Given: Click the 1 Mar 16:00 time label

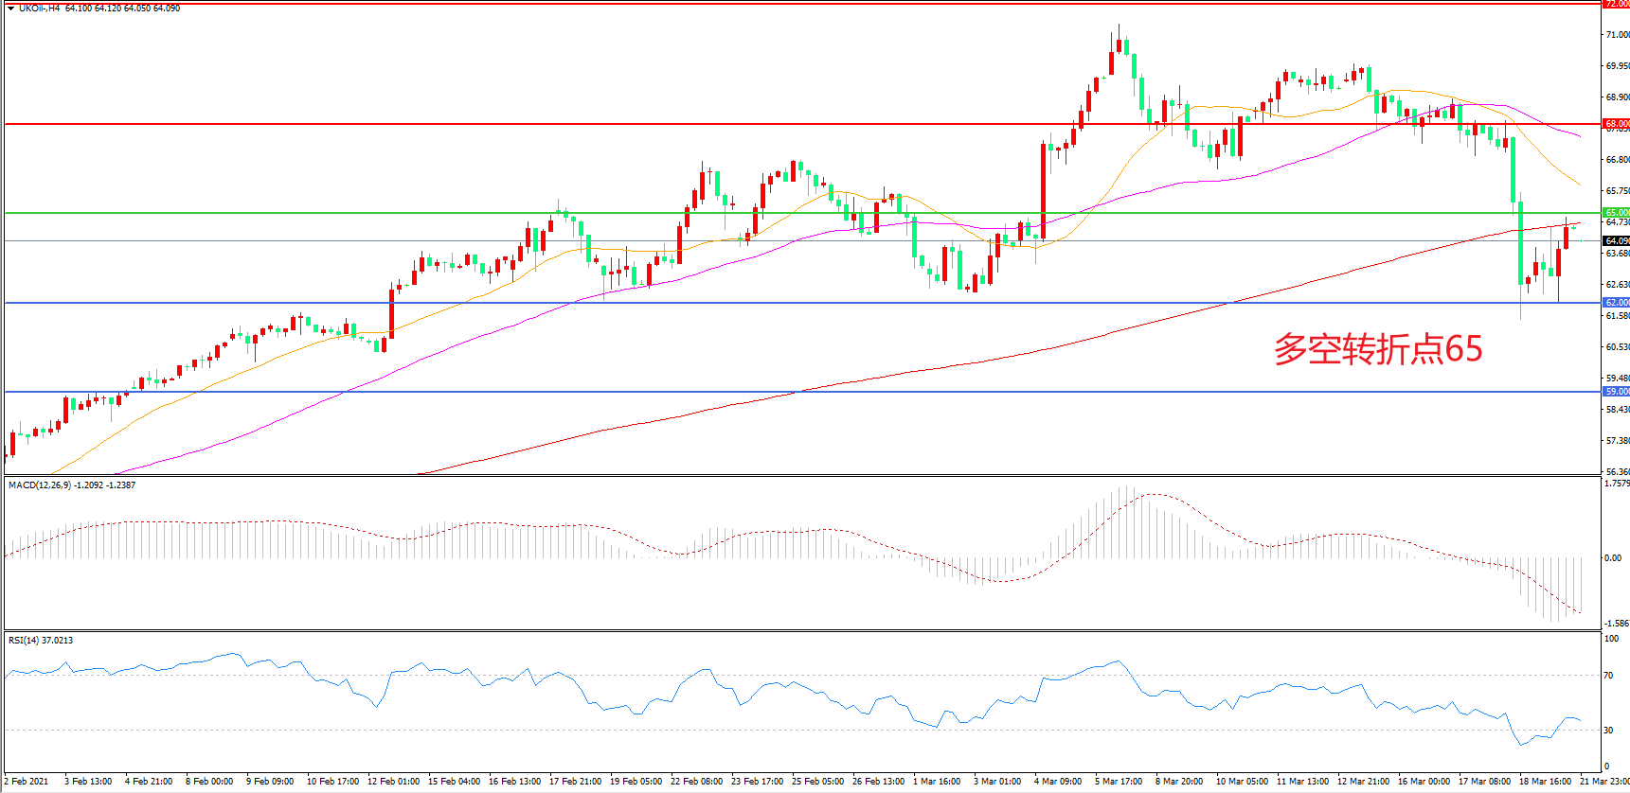Looking at the screenshot, I should pyautogui.click(x=937, y=782).
